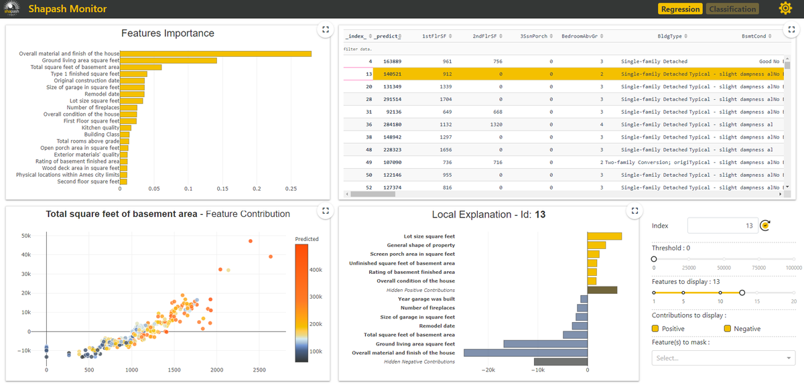Click the Predicted color scale legend bar

(301, 303)
